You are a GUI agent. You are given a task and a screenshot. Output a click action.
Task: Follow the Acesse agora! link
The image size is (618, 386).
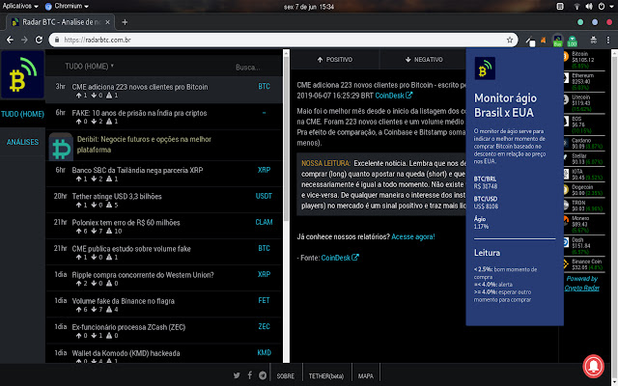pos(413,236)
